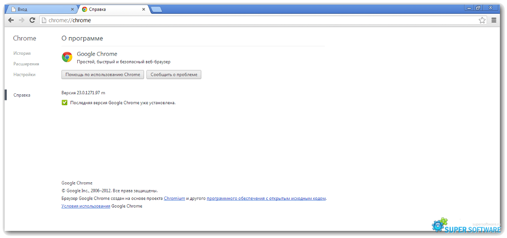
Task: Reload the current page
Action: [x=32, y=20]
